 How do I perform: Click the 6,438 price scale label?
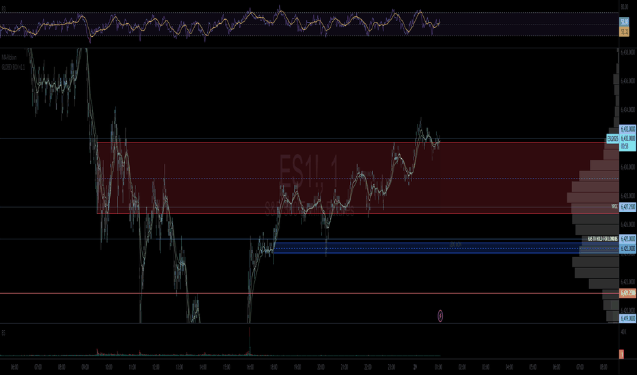pyautogui.click(x=627, y=52)
